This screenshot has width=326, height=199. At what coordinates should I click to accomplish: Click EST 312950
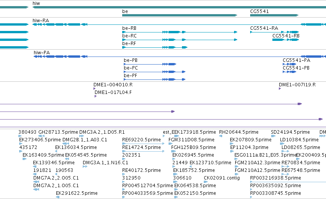coord(124,182)
